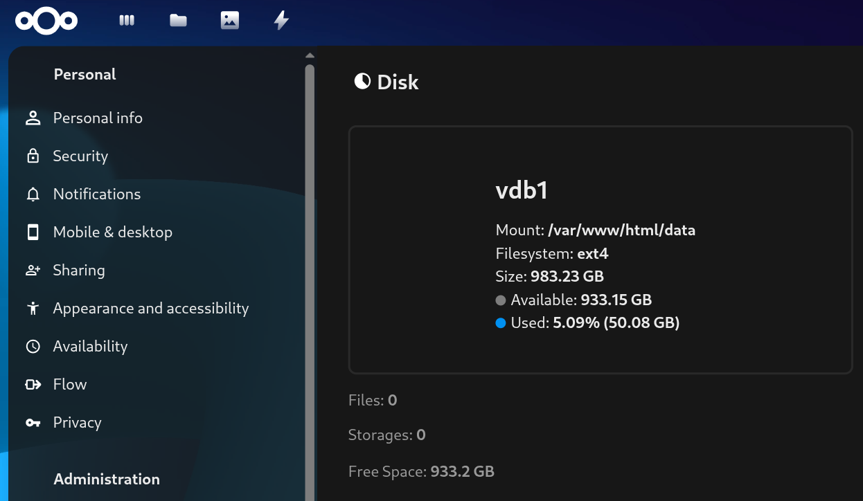This screenshot has width=863, height=501.
Task: Click the blue Used legend dot
Action: pos(501,323)
